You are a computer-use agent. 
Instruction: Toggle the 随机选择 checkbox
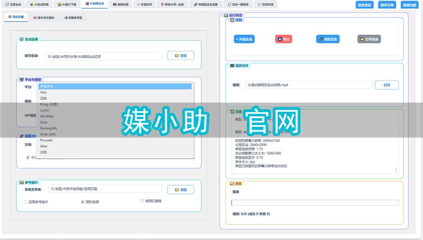coord(82,202)
